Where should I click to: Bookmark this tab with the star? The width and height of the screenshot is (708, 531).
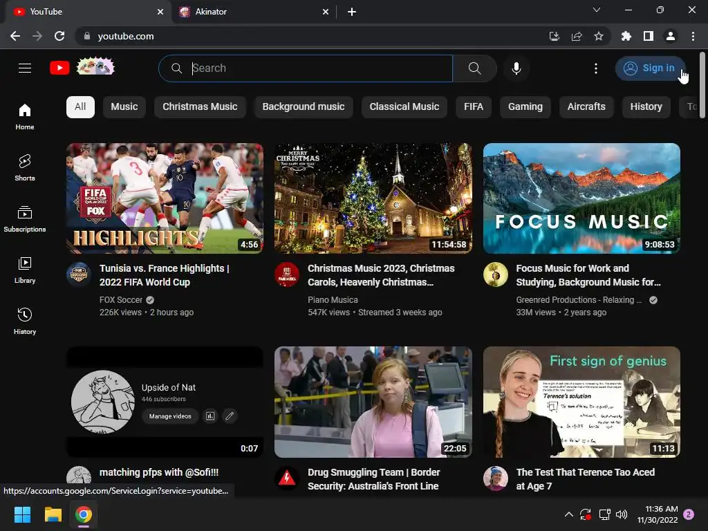pyautogui.click(x=599, y=36)
